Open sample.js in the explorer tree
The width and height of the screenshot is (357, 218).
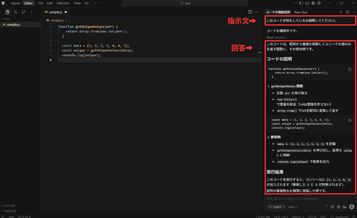pyautogui.click(x=13, y=25)
